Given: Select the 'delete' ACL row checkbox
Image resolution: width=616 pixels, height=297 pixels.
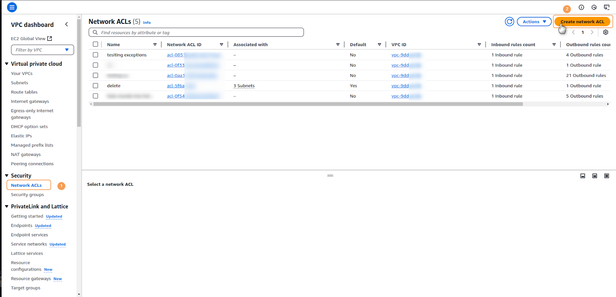Looking at the screenshot, I should pos(95,86).
